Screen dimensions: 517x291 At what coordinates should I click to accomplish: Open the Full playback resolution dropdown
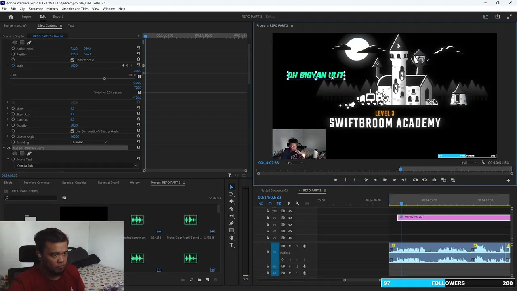469,162
